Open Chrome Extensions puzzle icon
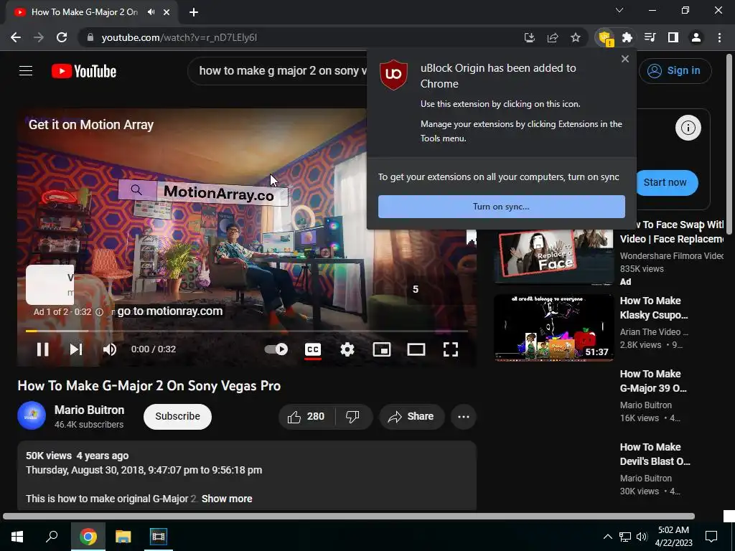Viewport: 735px width, 551px height. (x=627, y=37)
